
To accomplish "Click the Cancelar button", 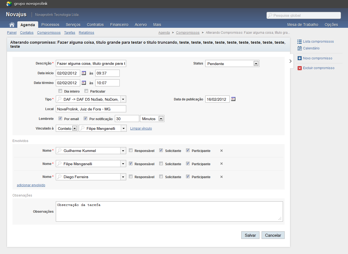I will pos(273,235).
